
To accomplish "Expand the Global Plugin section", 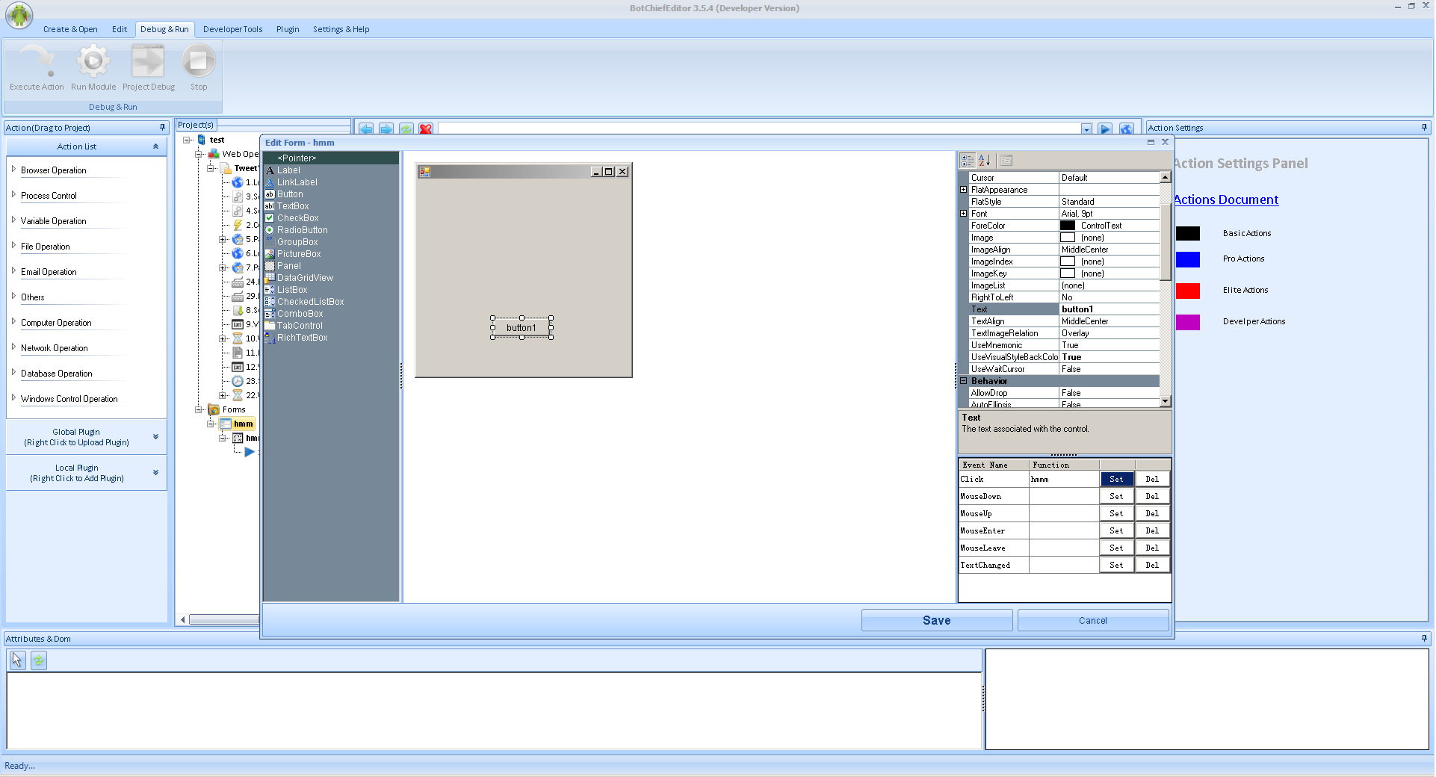I will (x=155, y=437).
